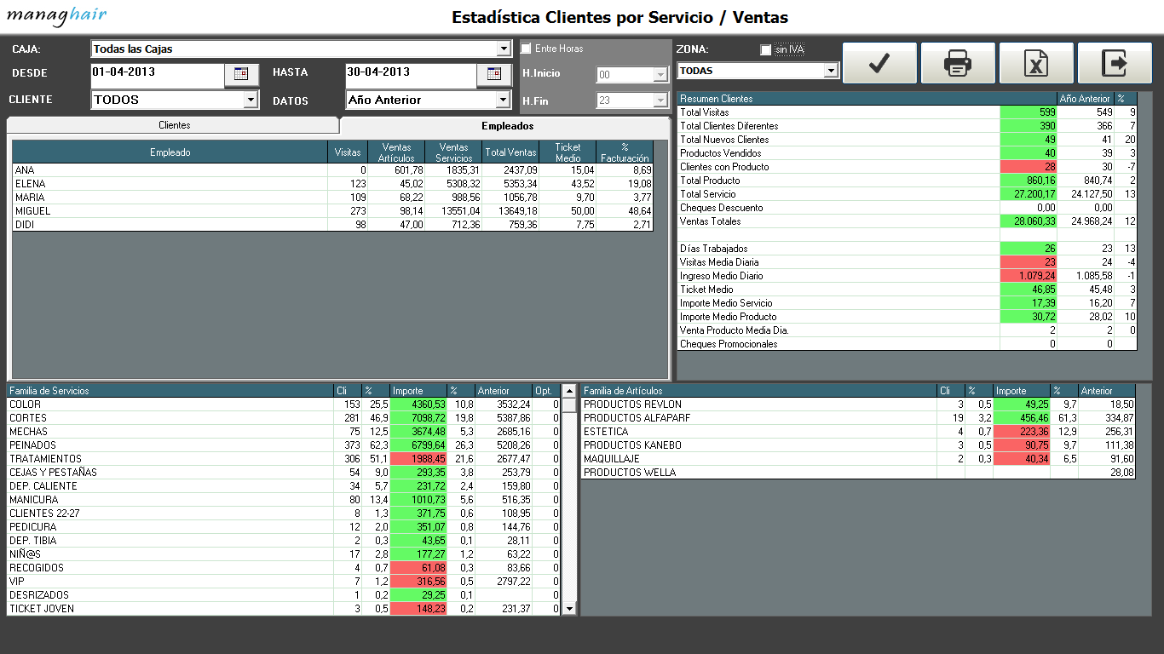Select employee row MARIA
The height and width of the screenshot is (654, 1164).
[333, 198]
